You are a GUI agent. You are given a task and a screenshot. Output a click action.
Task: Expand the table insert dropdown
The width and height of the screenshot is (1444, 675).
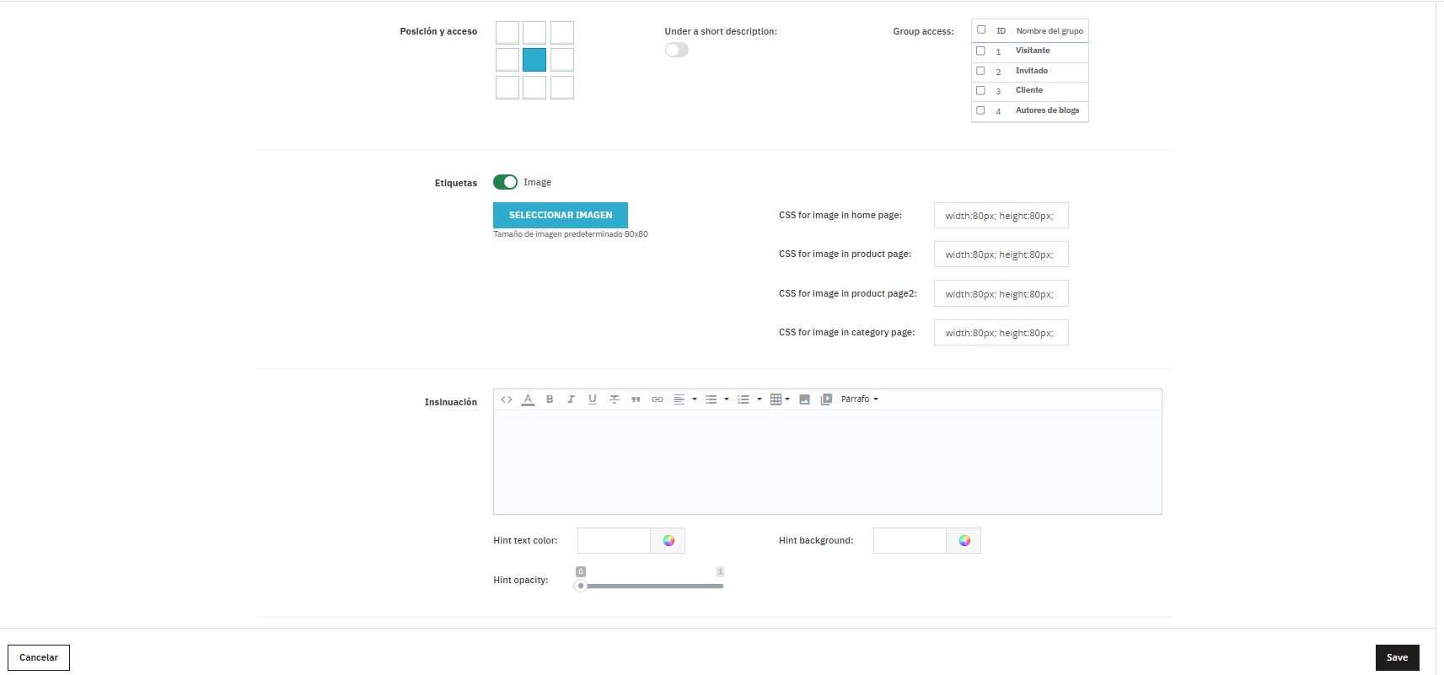tap(780, 399)
